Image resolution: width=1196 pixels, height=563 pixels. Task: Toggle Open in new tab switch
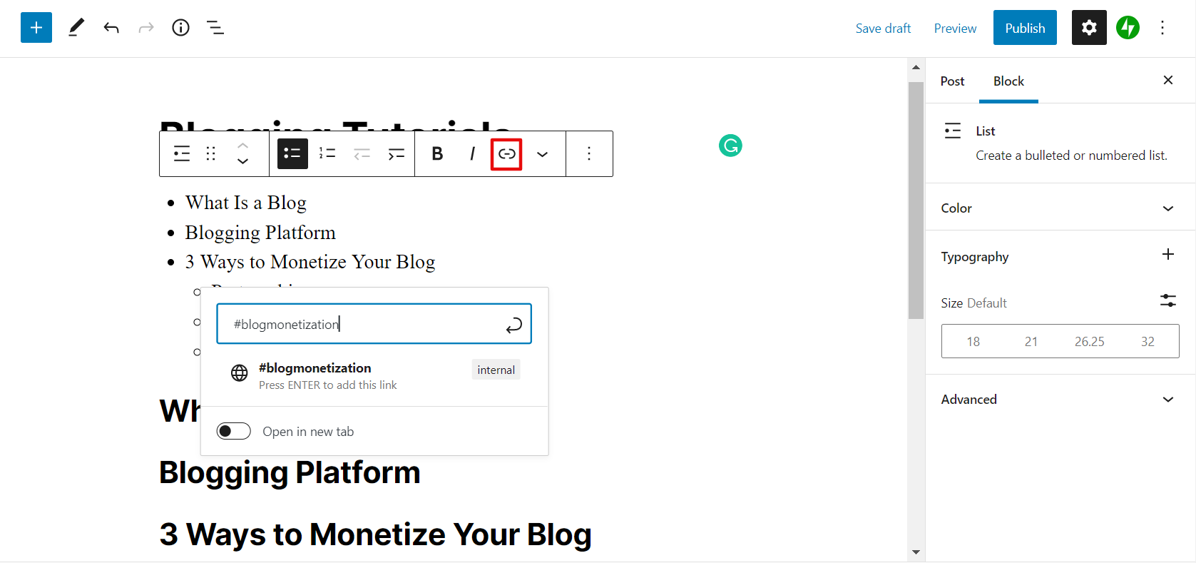pyautogui.click(x=234, y=431)
